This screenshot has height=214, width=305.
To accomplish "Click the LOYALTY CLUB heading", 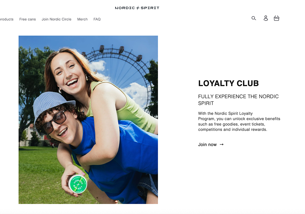I will pyautogui.click(x=228, y=83).
